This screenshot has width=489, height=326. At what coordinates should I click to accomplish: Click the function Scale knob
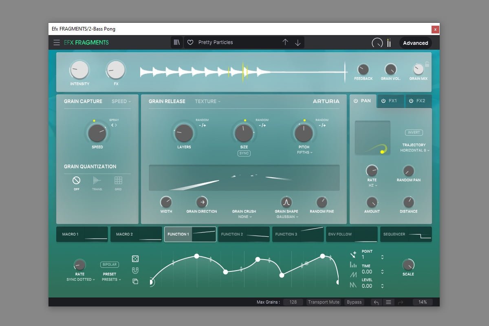coord(408,265)
